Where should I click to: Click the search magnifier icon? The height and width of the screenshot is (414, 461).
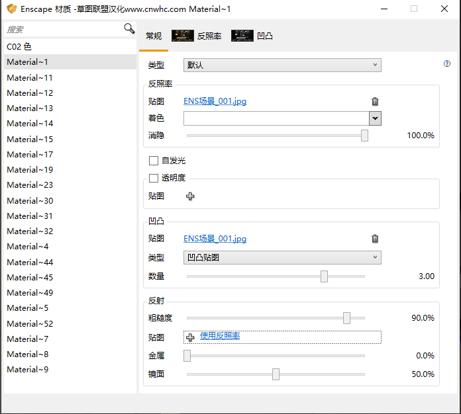[129, 28]
